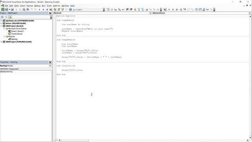Open the Help menu
This screenshot has height=142, width=252.
click(72, 6)
